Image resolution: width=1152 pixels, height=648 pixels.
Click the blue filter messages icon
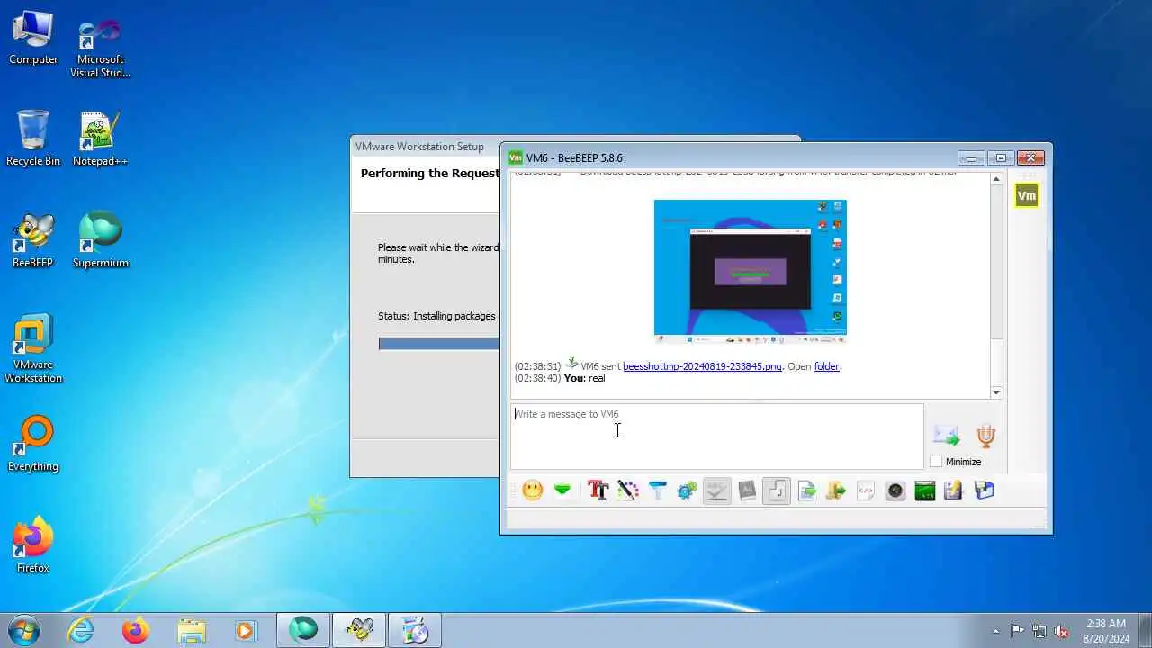[658, 490]
